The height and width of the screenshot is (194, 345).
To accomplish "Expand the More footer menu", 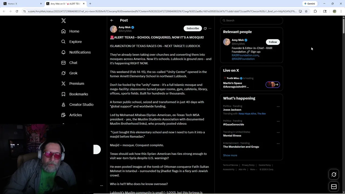I will pyautogui.click(x=253, y=169).
